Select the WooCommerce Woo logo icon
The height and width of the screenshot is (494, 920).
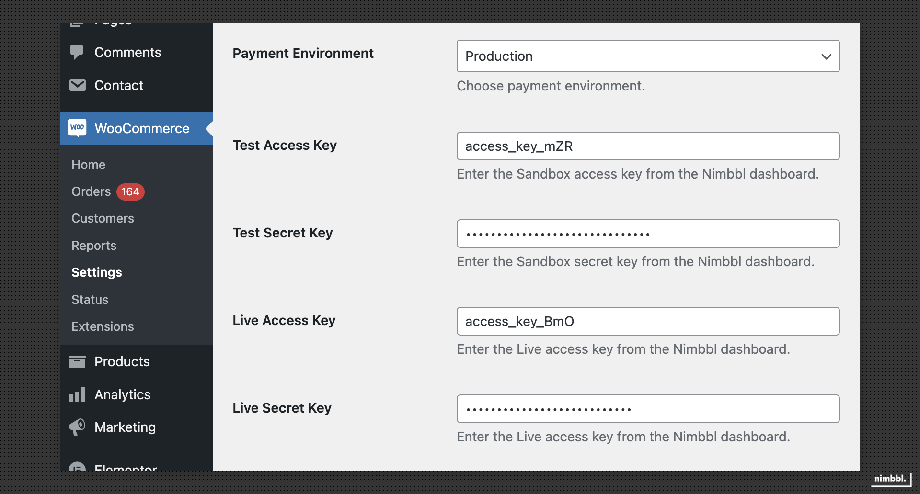78,128
